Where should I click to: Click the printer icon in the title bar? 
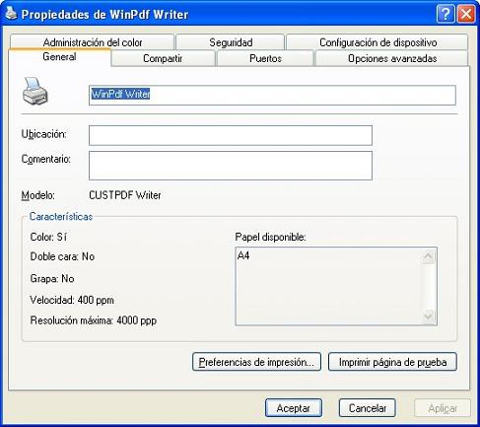tap(11, 13)
